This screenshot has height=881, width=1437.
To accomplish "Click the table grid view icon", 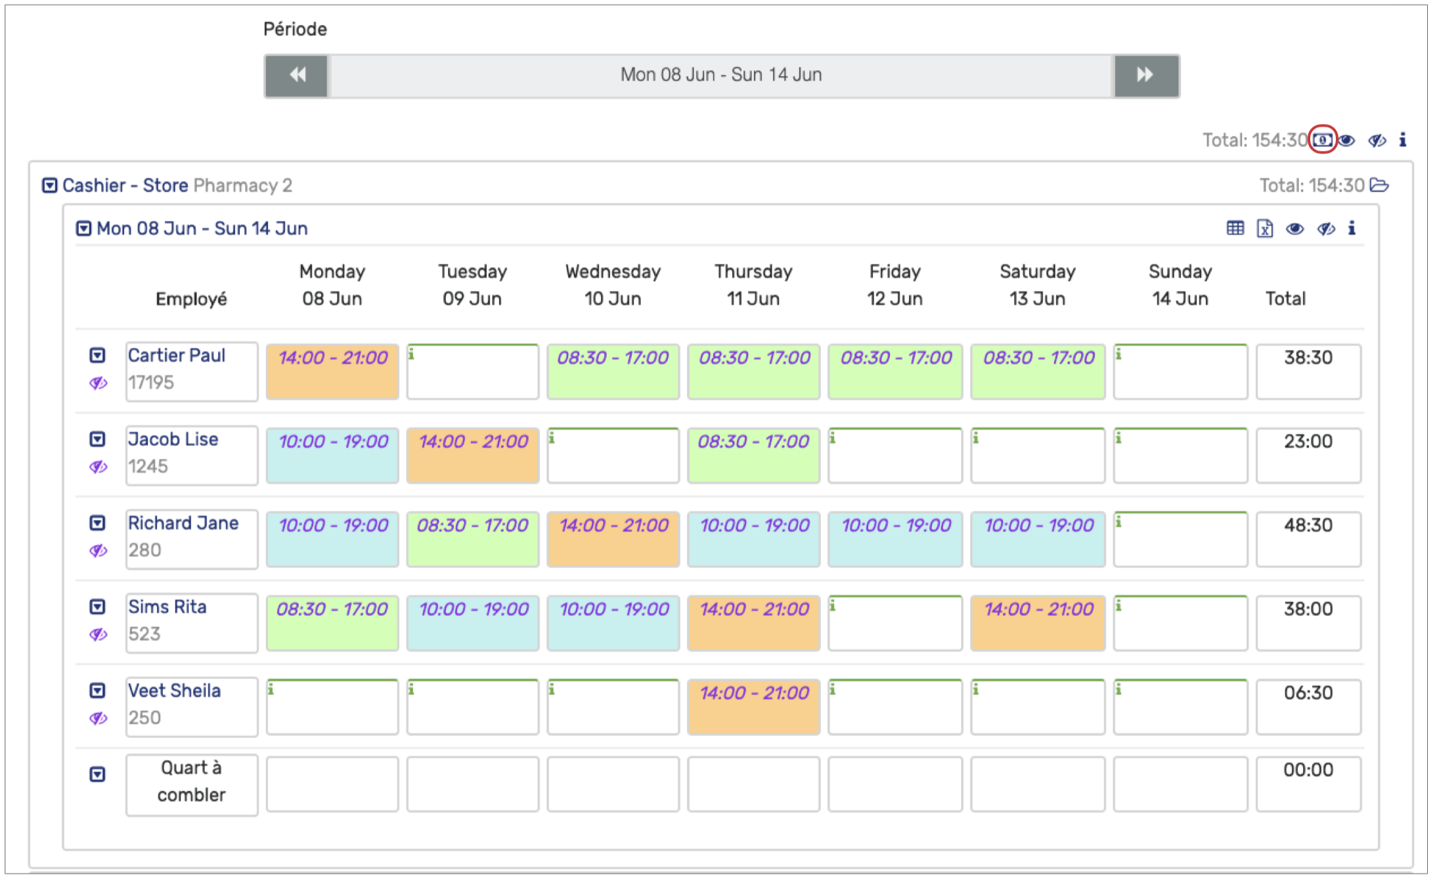I will (x=1235, y=228).
